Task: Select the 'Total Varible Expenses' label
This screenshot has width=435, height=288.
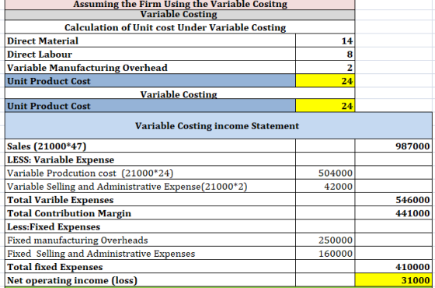Action: [x=150, y=199]
